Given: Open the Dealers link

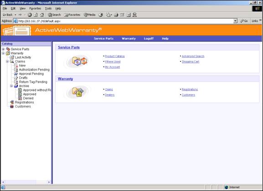Looking at the screenshot, I should [110, 95].
